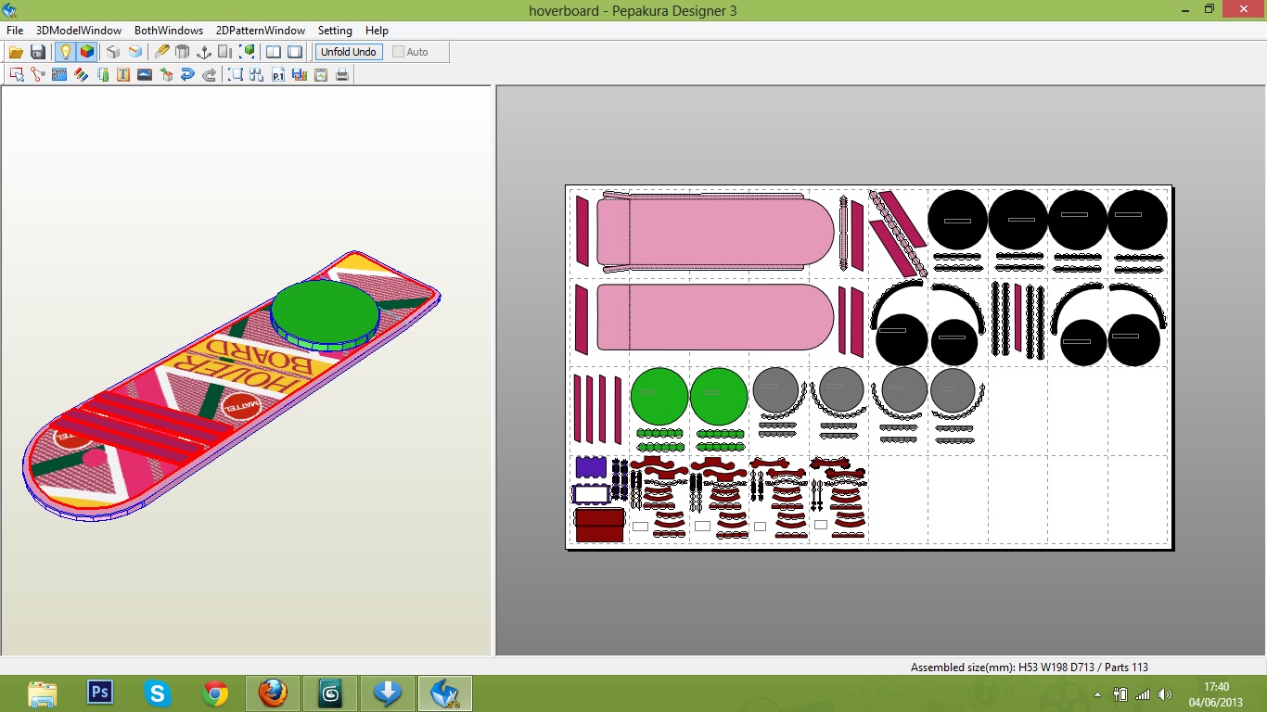Click the green figure flap tool icon
Viewport: 1267px width, 712px height.
pos(102,74)
